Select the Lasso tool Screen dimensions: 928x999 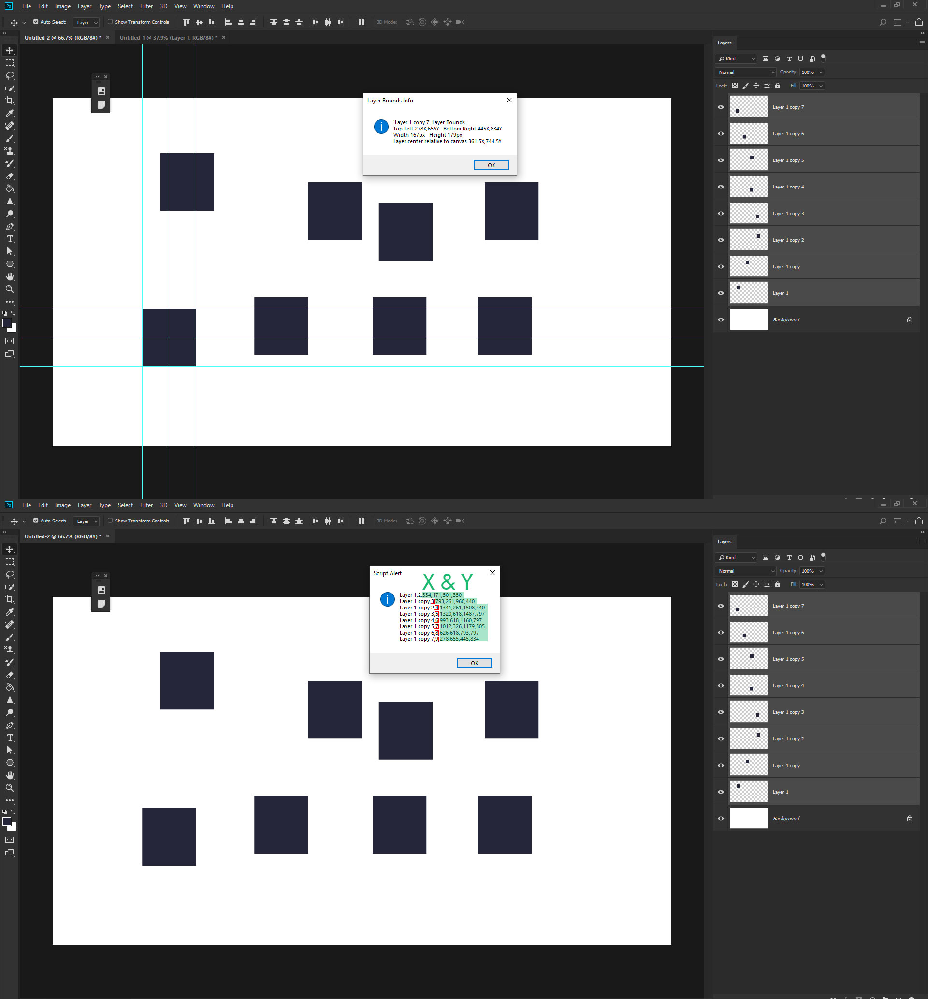[10, 76]
